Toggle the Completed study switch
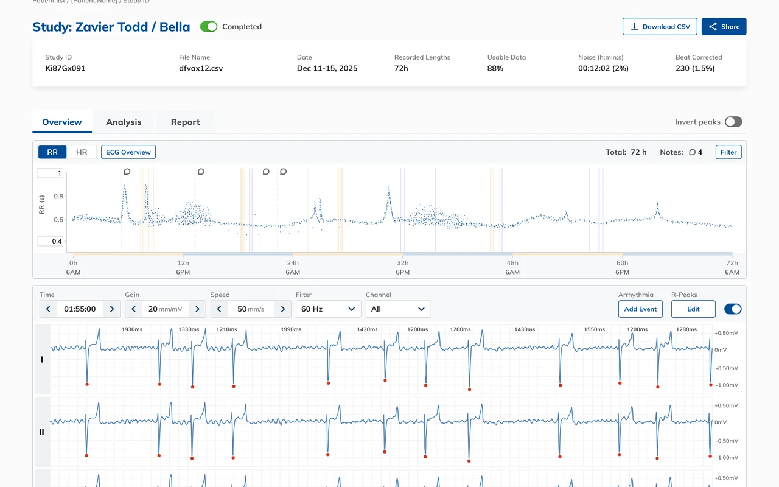Screen dimensions: 779x487 point(209,27)
